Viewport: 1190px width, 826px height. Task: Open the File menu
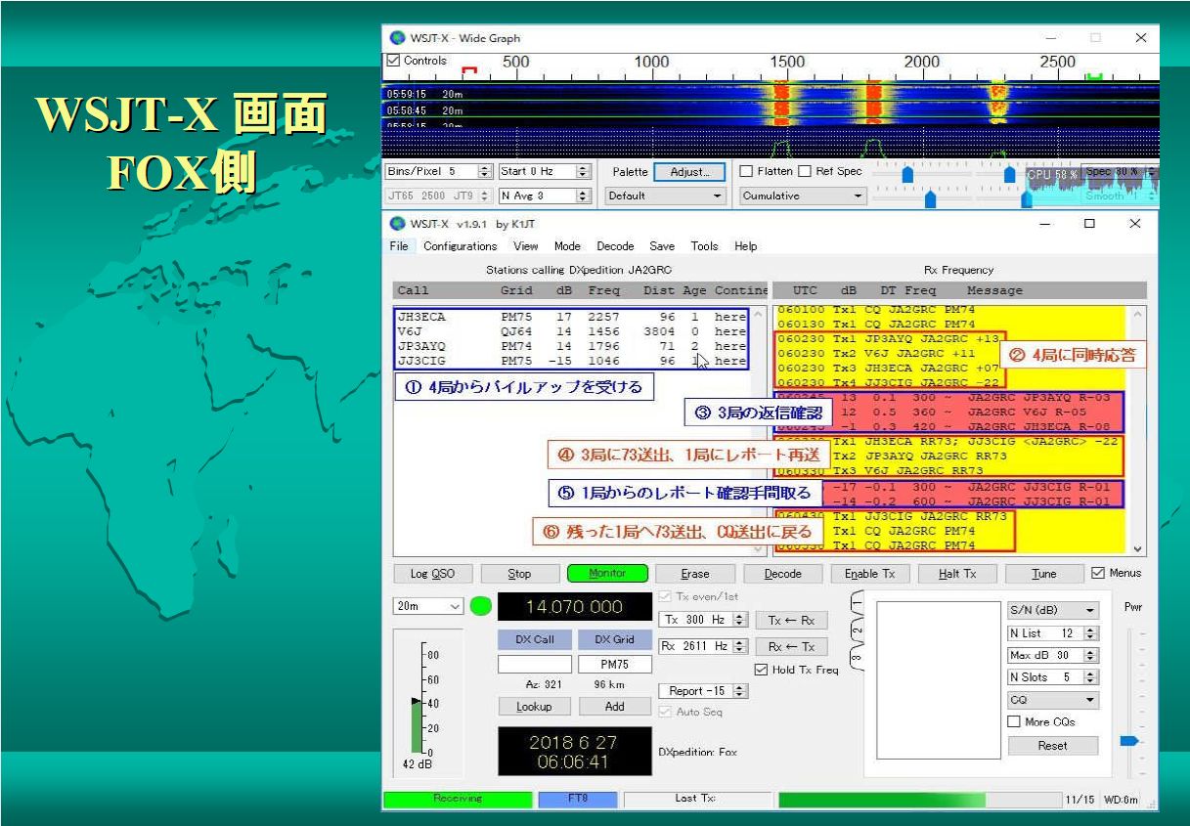[398, 246]
